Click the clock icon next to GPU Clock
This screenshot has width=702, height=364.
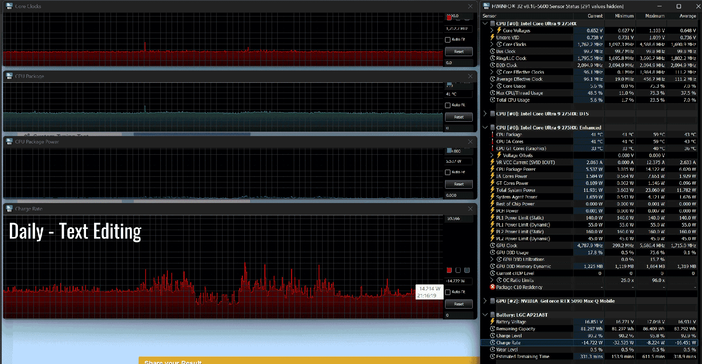point(492,245)
